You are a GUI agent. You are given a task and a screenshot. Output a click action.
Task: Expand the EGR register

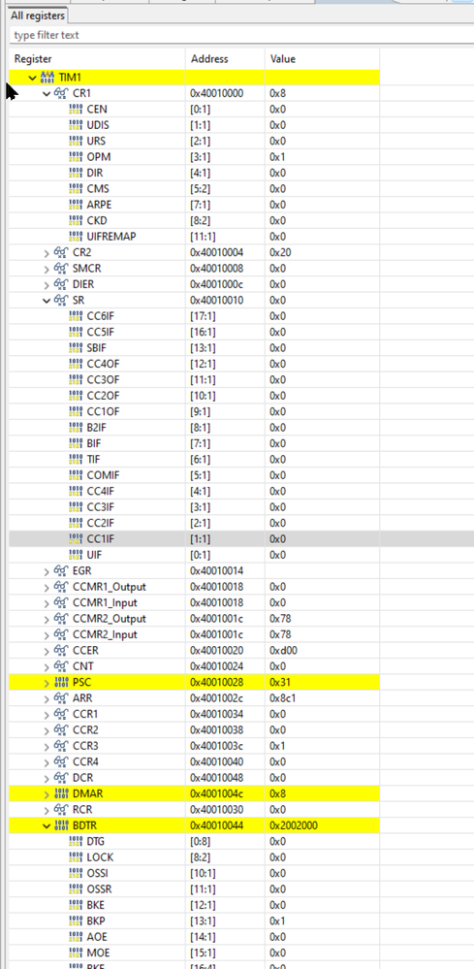pos(47,571)
